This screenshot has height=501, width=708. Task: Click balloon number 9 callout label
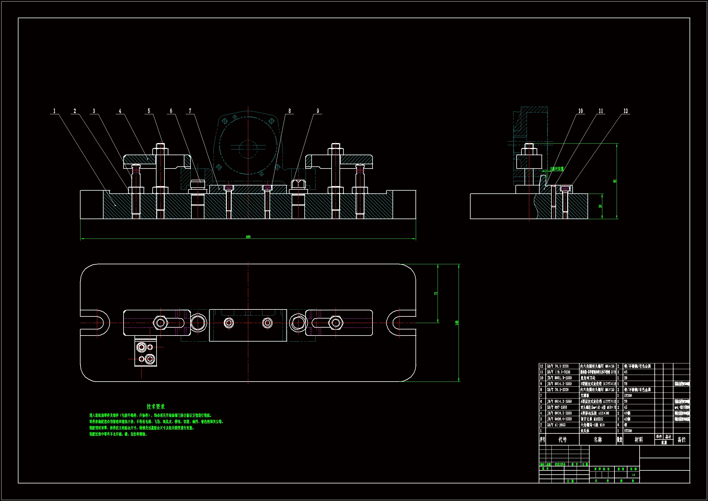tap(318, 111)
